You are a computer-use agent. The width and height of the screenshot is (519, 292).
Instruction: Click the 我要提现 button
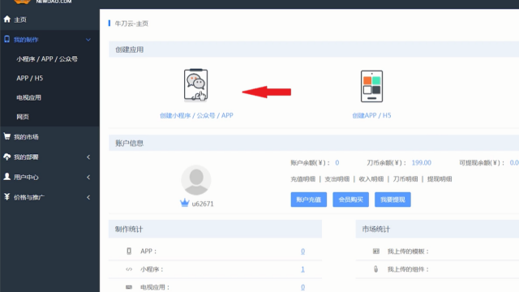[x=392, y=200]
